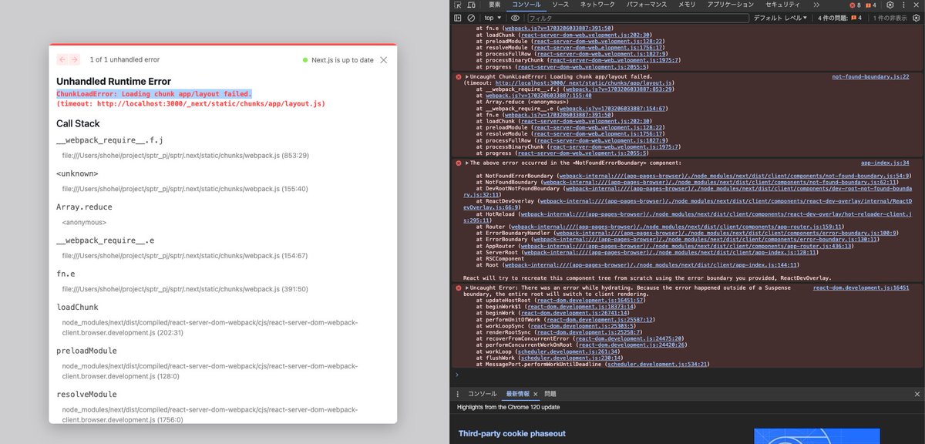Click the resolveModule call stack entry

[x=86, y=395]
